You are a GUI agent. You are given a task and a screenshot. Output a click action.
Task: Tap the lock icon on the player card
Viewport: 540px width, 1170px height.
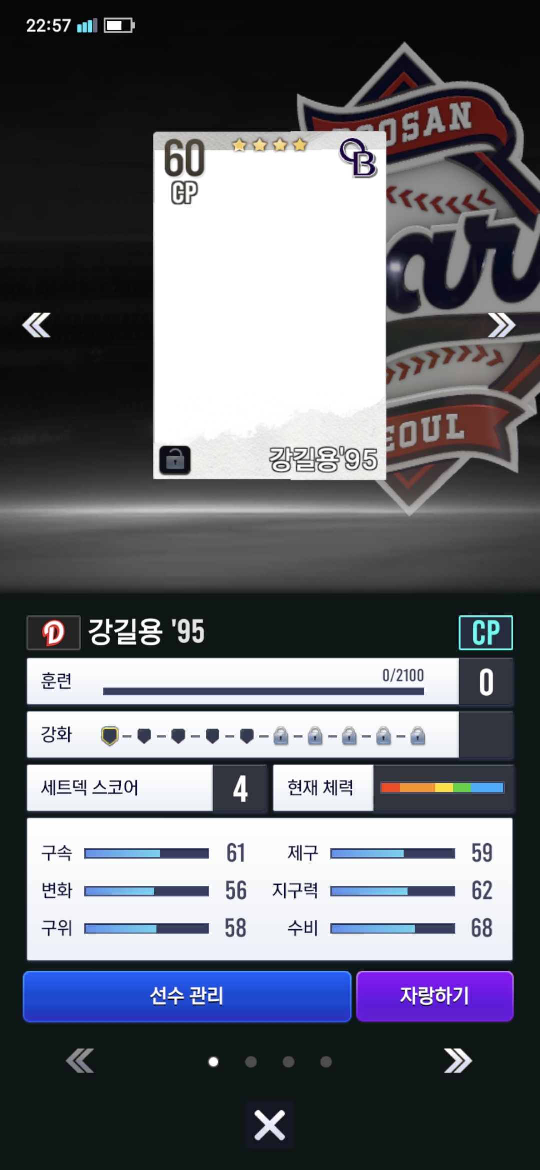[175, 460]
